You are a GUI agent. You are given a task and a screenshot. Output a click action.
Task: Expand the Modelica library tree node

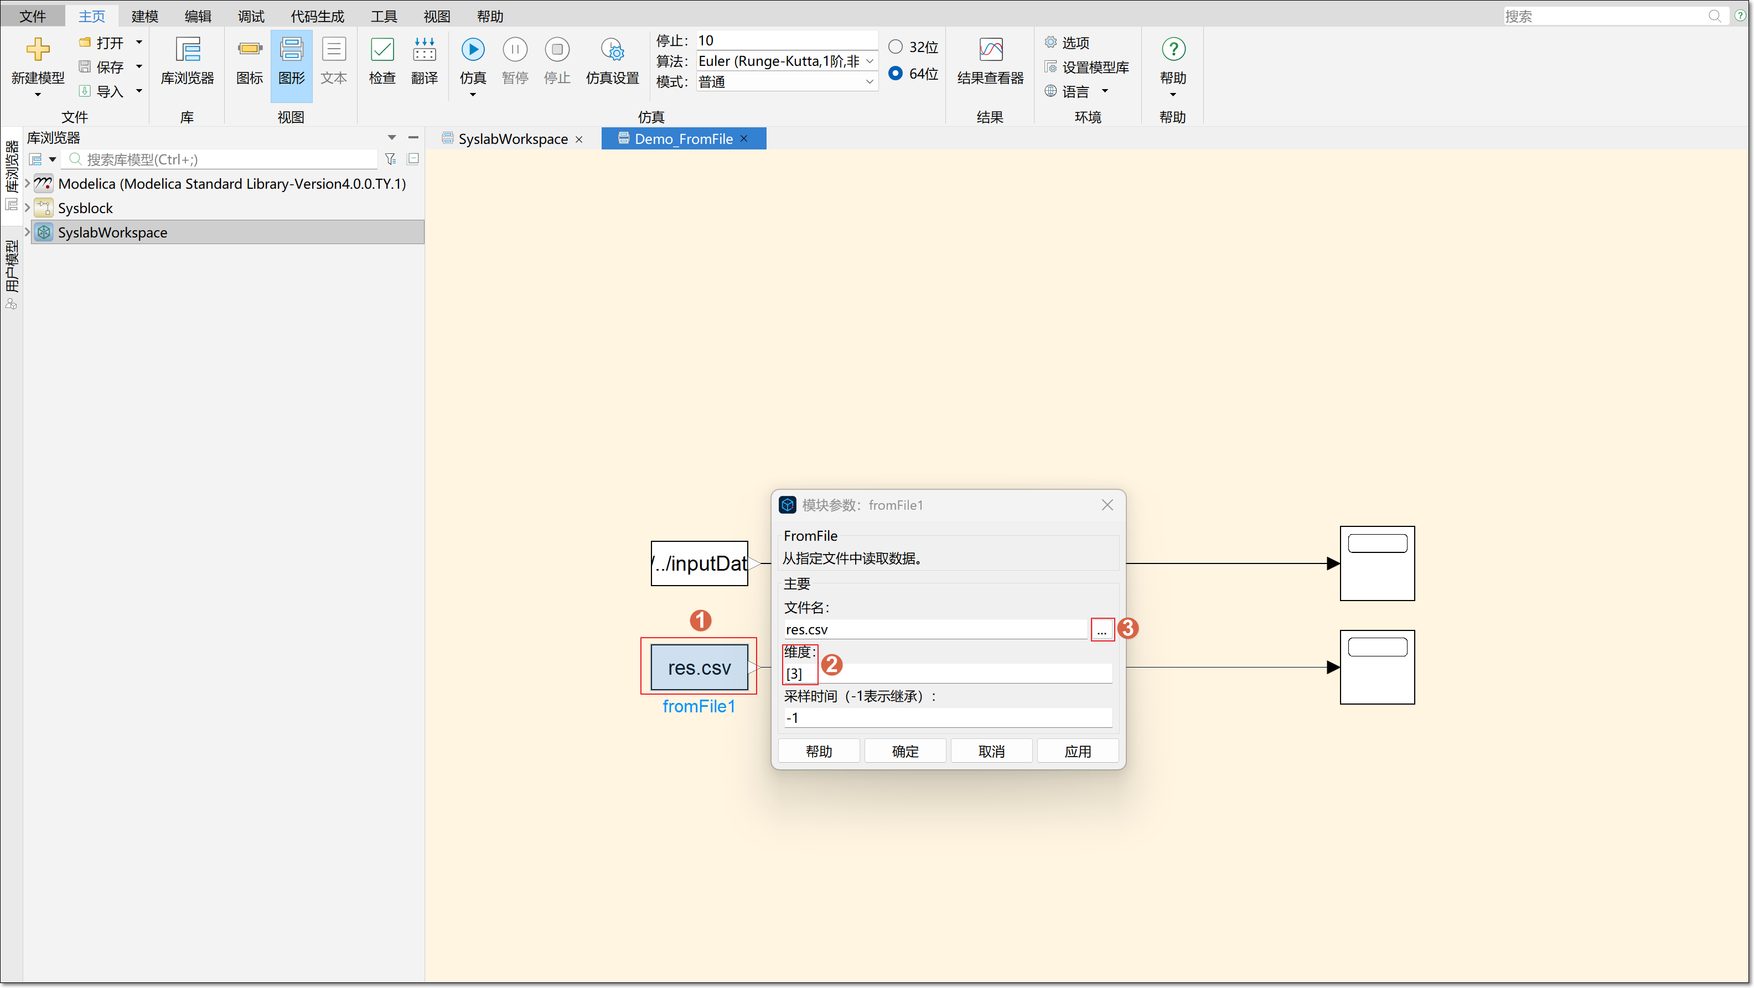pyautogui.click(x=27, y=184)
